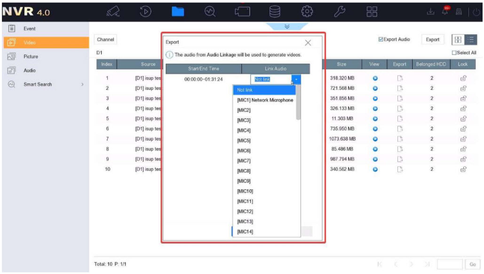Choose [MIC1] Network Microphone option
Viewport: 484px width, 274px height.
(x=265, y=100)
